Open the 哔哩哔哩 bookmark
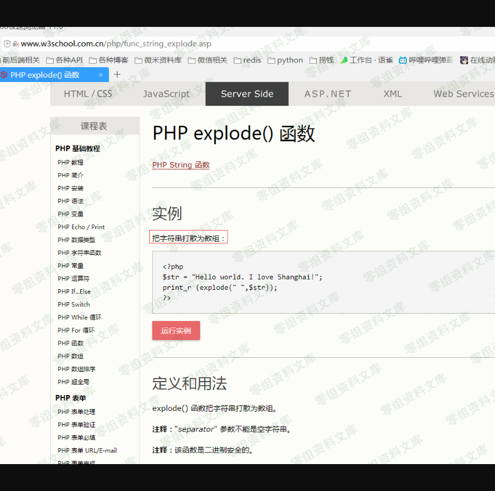 tap(426, 60)
